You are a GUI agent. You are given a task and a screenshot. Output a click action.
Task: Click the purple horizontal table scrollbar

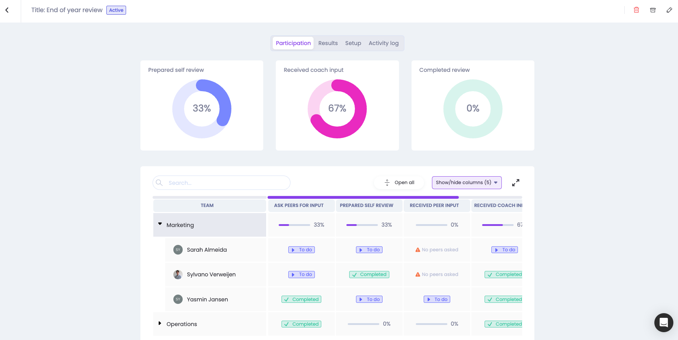click(x=363, y=197)
